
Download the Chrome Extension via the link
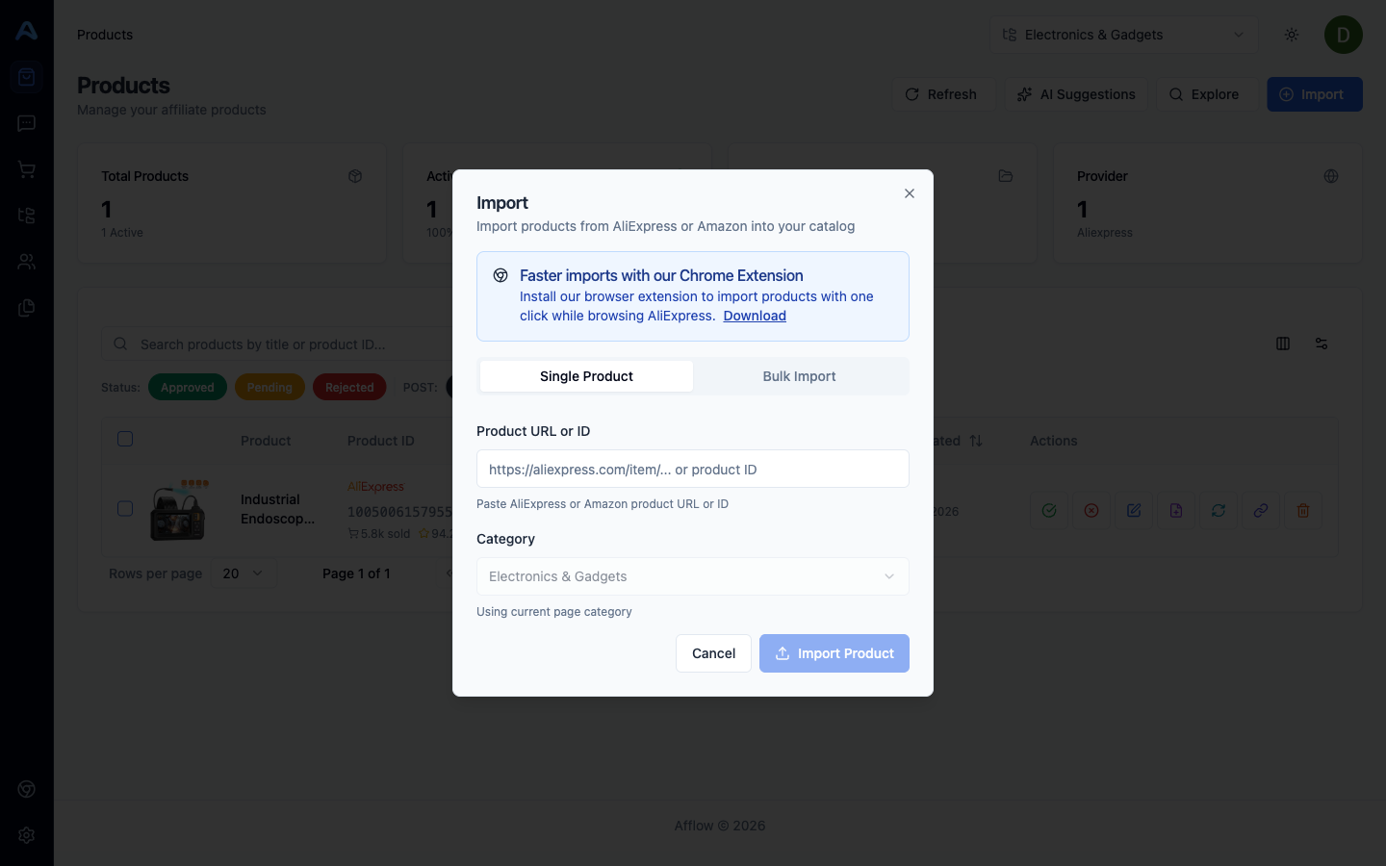tap(755, 316)
